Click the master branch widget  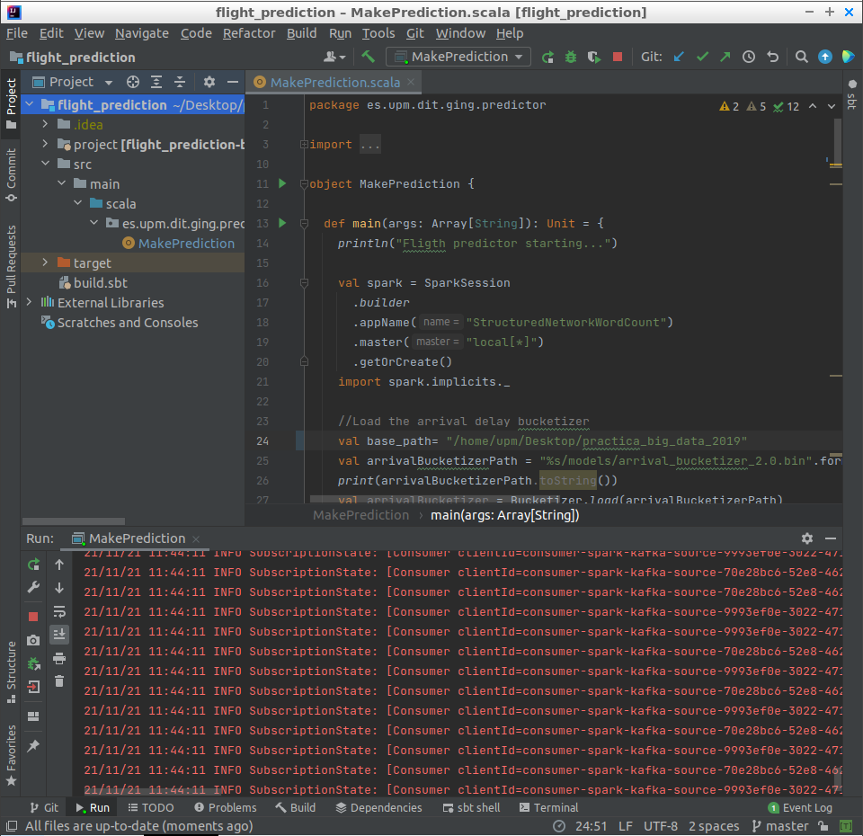pyautogui.click(x=780, y=826)
